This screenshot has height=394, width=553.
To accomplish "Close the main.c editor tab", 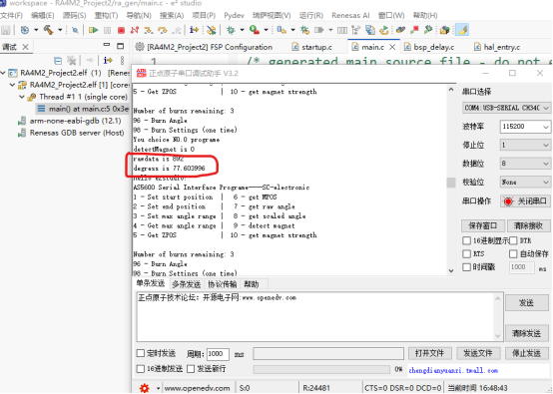I will click(392, 47).
